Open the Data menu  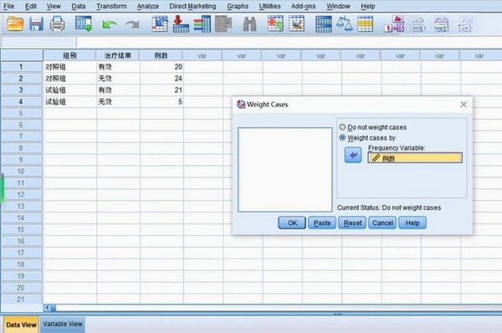coord(79,6)
